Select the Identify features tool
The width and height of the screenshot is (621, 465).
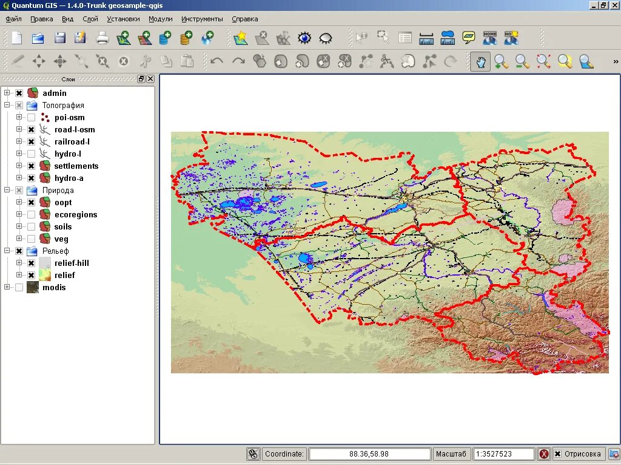click(x=361, y=38)
